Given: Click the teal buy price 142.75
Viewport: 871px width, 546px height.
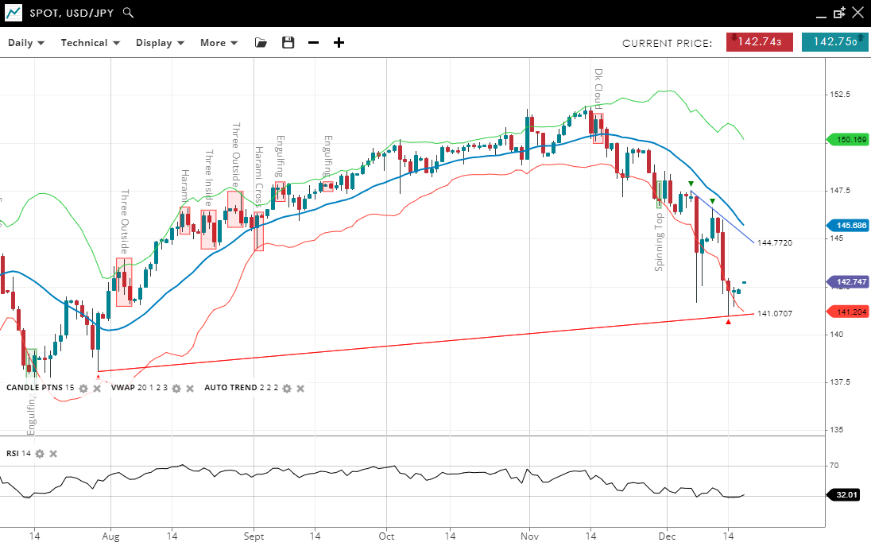Looking at the screenshot, I should coord(834,43).
